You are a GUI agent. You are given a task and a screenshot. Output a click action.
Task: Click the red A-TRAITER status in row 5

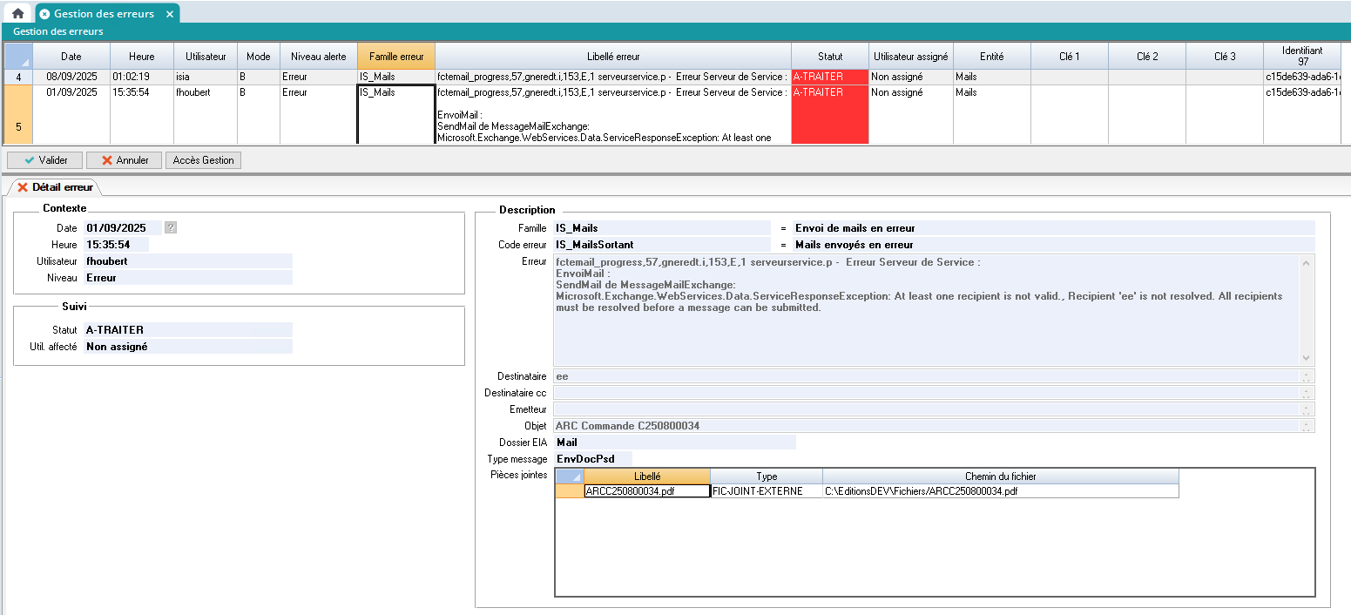coord(829,114)
